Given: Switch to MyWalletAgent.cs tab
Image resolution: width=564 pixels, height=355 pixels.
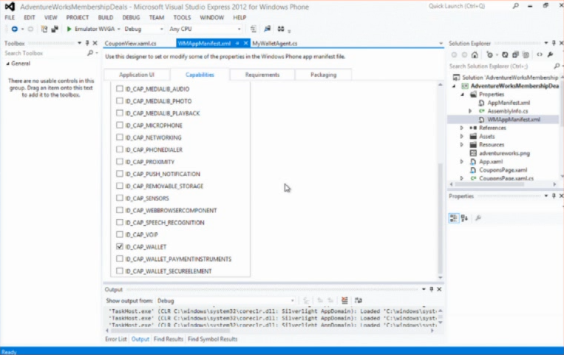Looking at the screenshot, I should [275, 43].
